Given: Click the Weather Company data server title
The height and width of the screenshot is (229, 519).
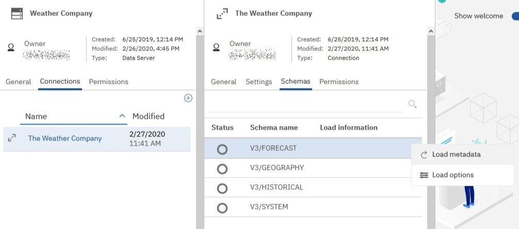Looking at the screenshot, I should pyautogui.click(x=61, y=13).
